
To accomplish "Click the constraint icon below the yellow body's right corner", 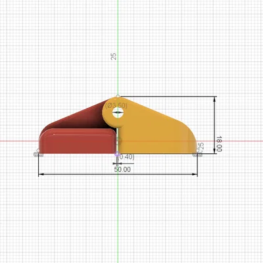I will click(197, 155).
